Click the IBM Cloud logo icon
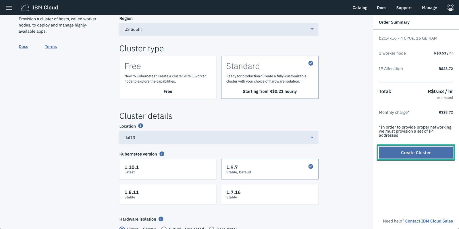This screenshot has height=229, width=459. pos(25,7)
